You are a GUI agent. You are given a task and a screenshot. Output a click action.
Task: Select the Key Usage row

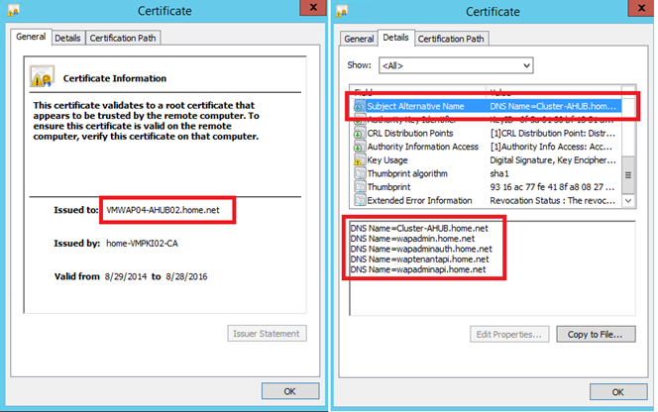click(x=487, y=160)
